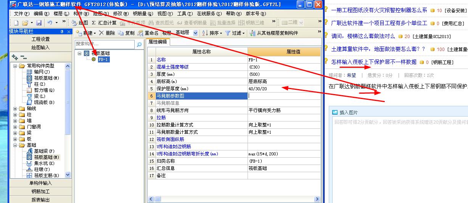This screenshot has height=203, width=468.
Task: Open the 编辑 menu
Action: (x=42, y=13)
